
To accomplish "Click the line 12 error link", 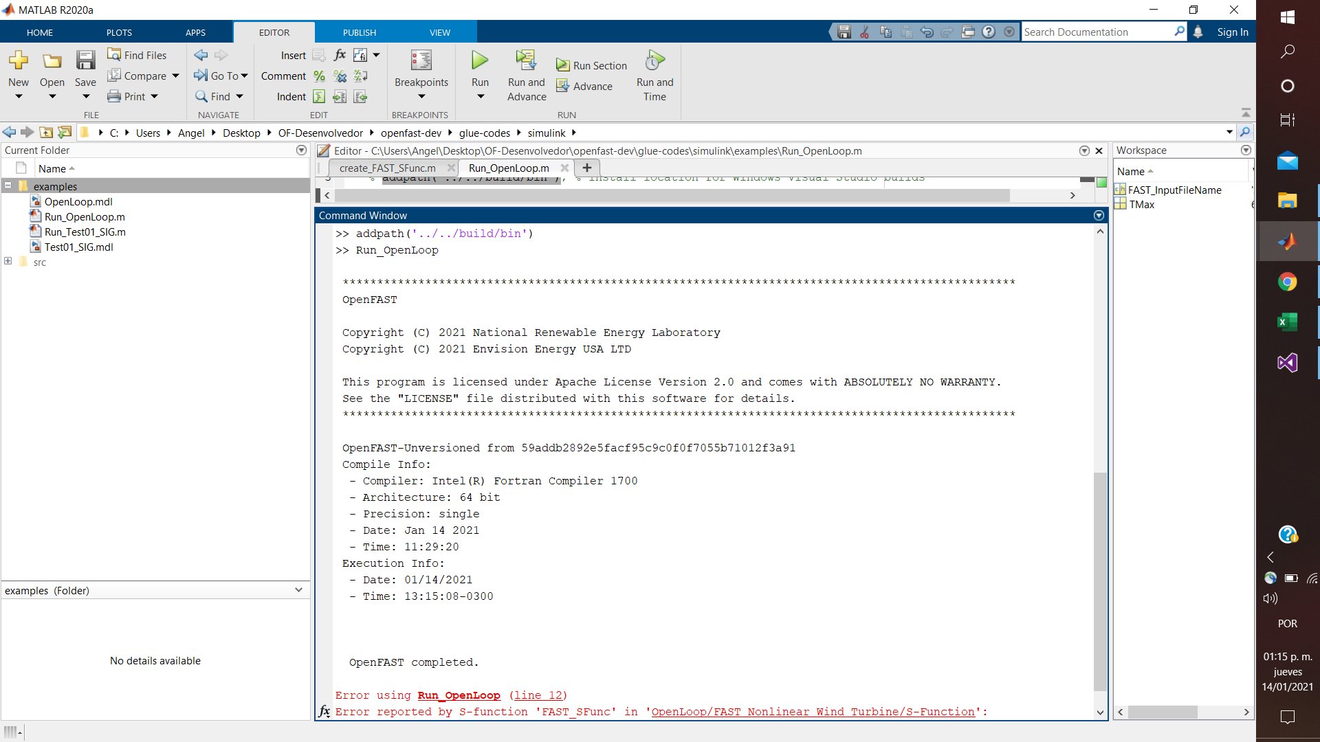I will 538,695.
